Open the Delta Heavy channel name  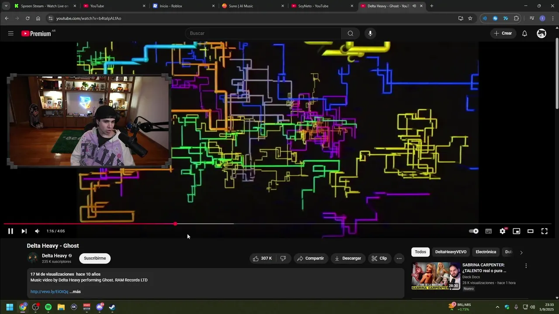[54, 256]
